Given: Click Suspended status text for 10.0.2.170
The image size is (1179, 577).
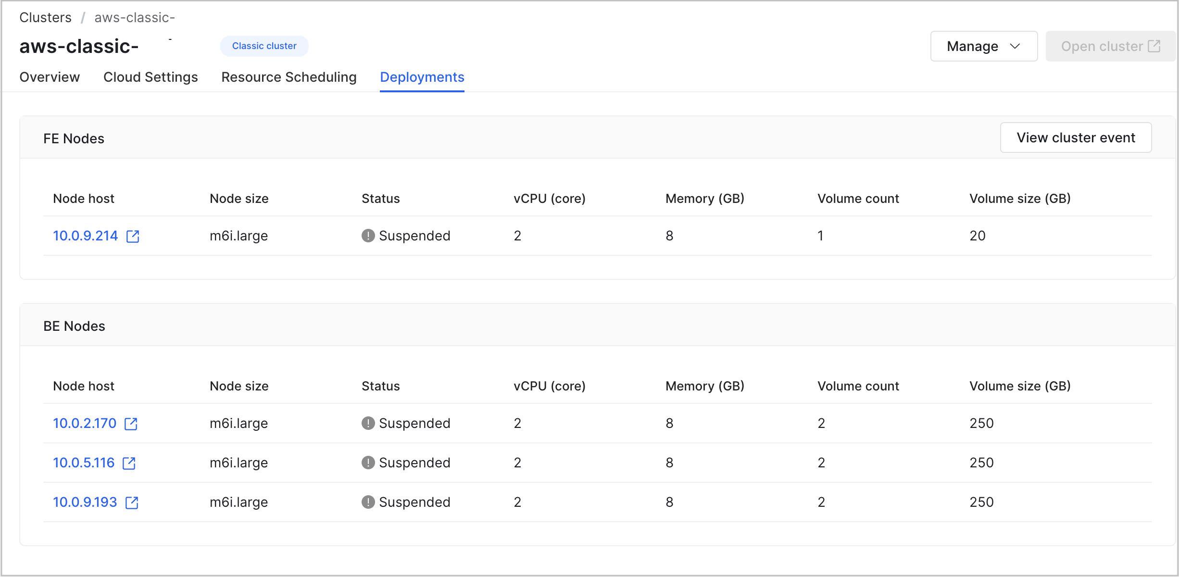Looking at the screenshot, I should tap(414, 423).
